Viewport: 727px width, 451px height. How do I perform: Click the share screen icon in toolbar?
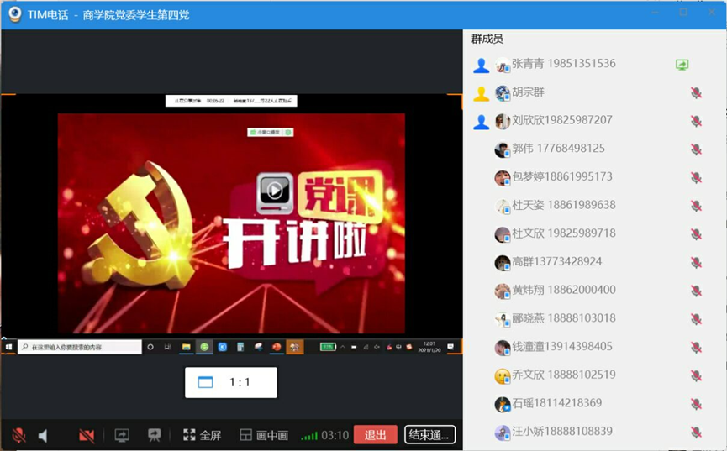pyautogui.click(x=122, y=435)
